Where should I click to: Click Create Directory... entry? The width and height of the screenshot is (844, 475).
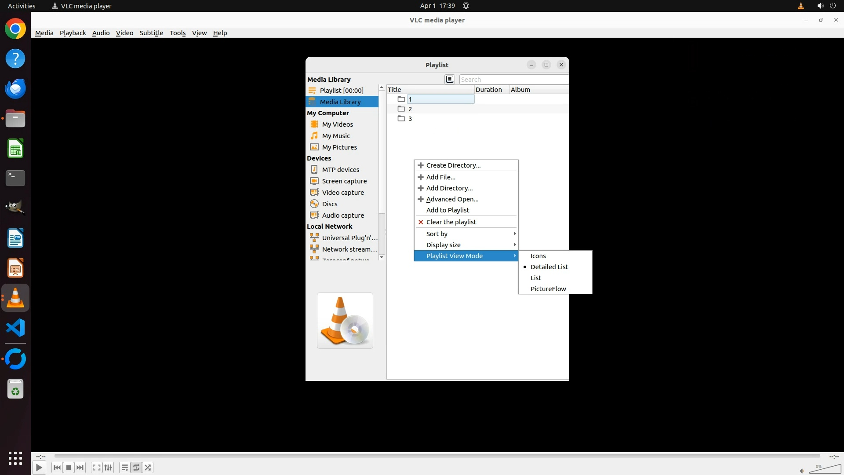pyautogui.click(x=453, y=165)
